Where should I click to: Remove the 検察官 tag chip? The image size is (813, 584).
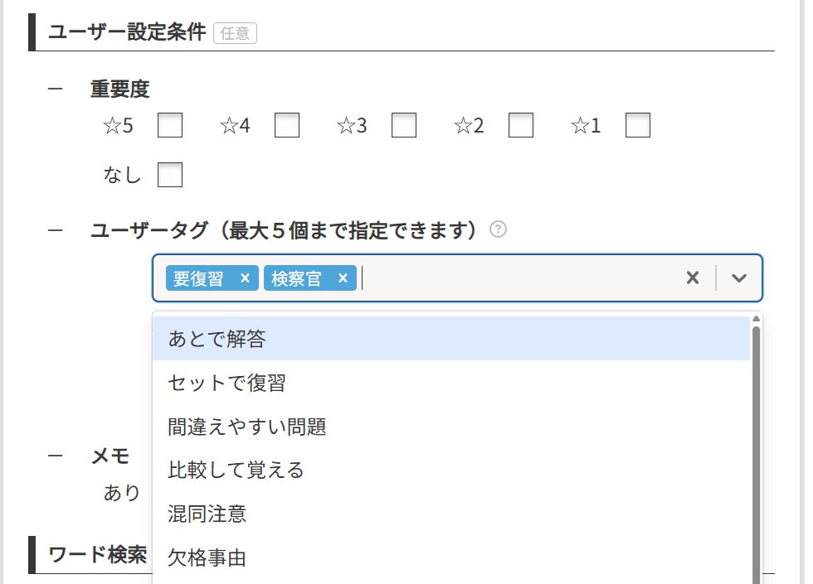click(342, 278)
